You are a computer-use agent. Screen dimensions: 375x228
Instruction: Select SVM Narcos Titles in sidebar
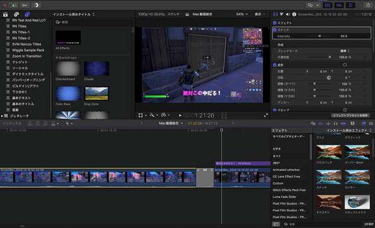[27, 44]
